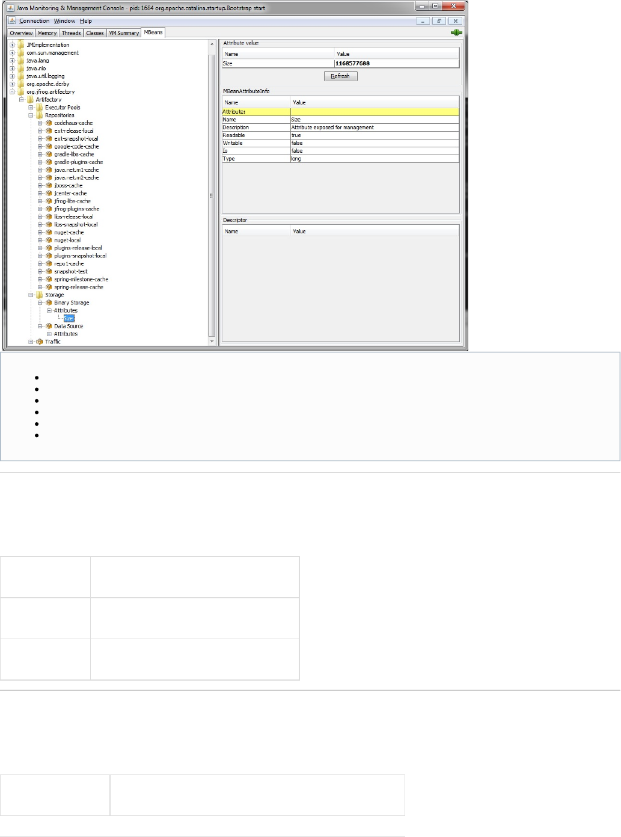Viewport: 621px width, 837px height.
Task: Click the MBean icon beside jboss-cache
Action: 49,185
